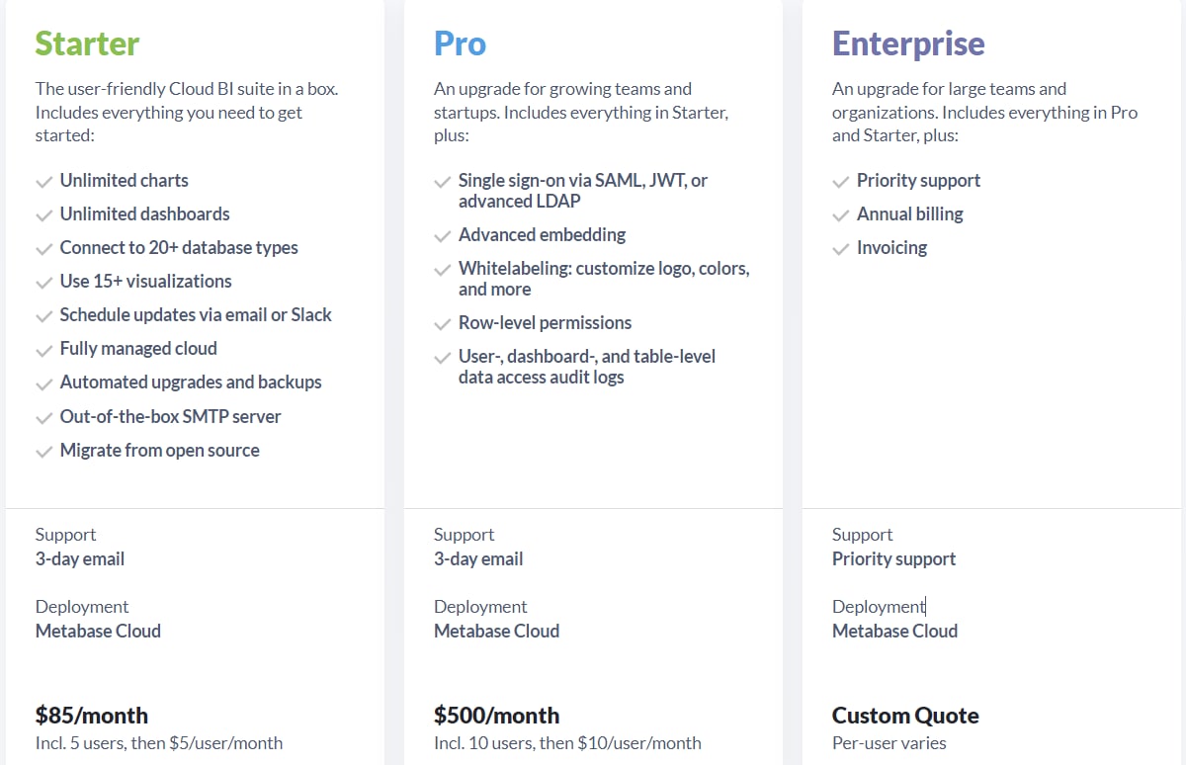
Task: Click the $500/month Pro price
Action: point(496,715)
